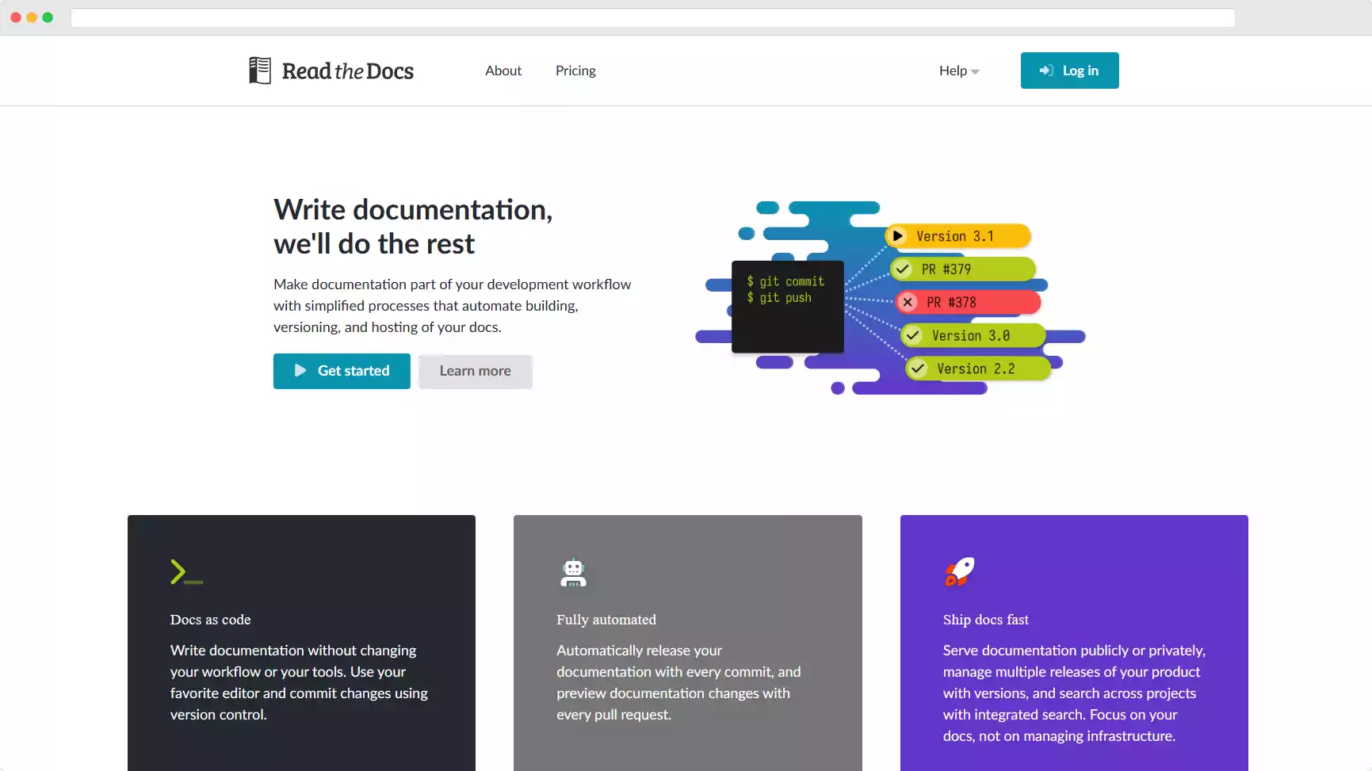This screenshot has height=771, width=1372.
Task: Click the login arrow icon in the Log in button
Action: pos(1046,71)
